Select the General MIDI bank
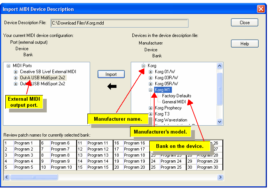Image resolution: width=268 pixels, height=189 pixels. click(174, 102)
